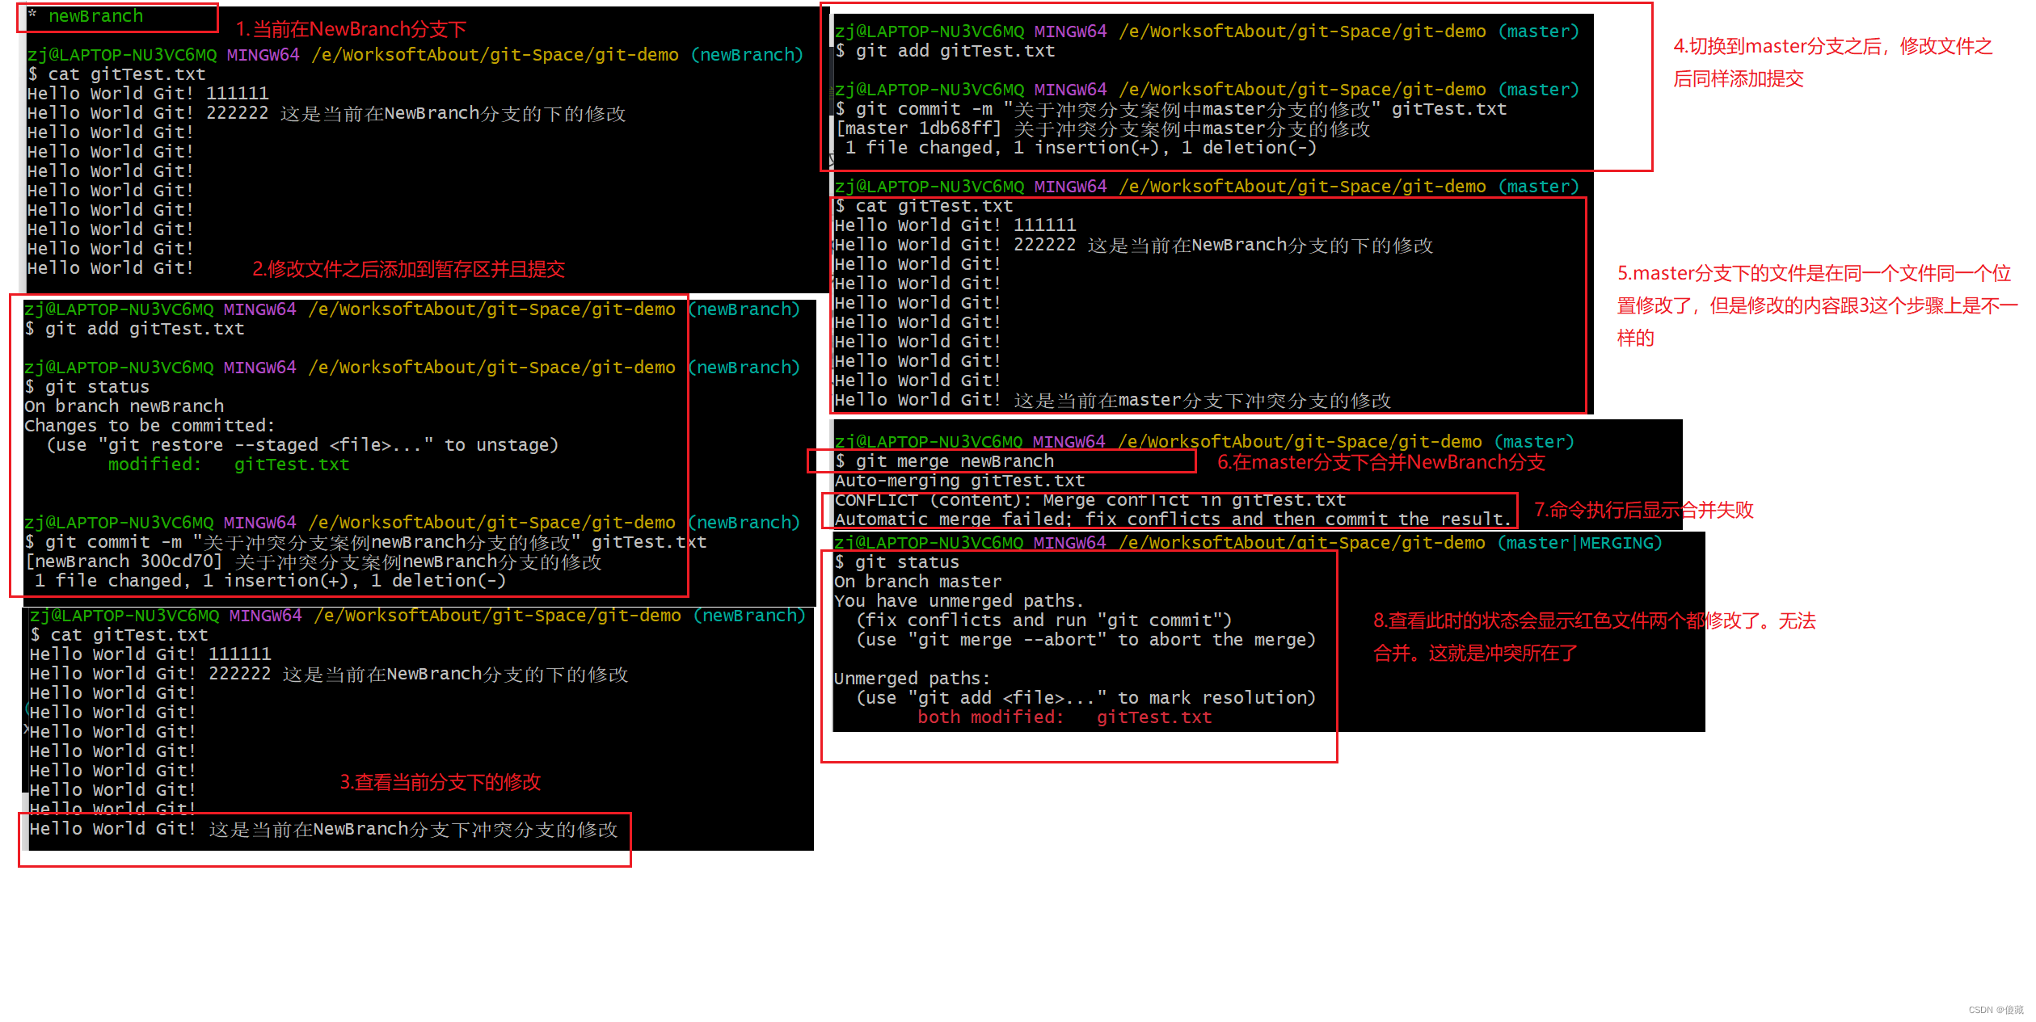The height and width of the screenshot is (1022, 2036).
Task: Click '$ git status' in newBranch terminal
Action: [x=87, y=387]
